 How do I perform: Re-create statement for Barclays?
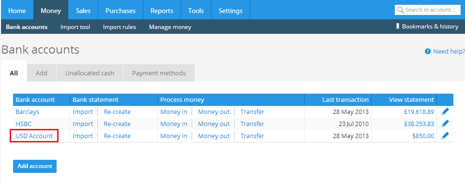click(x=117, y=112)
